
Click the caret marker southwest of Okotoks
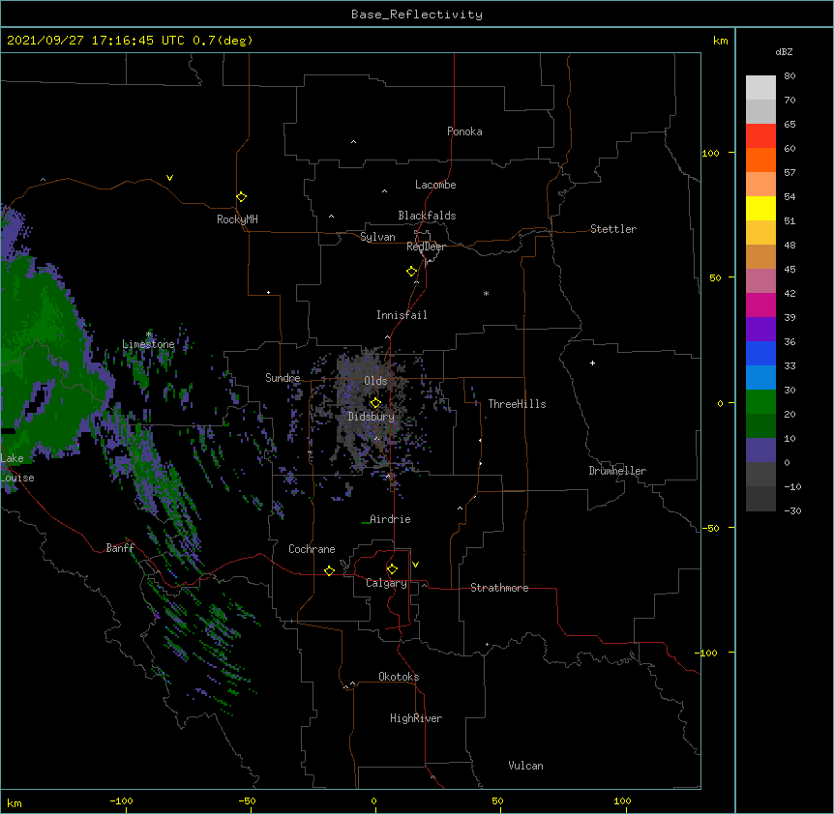click(x=352, y=683)
